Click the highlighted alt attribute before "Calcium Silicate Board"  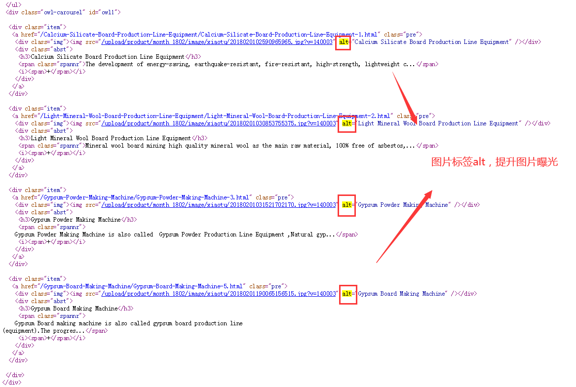pos(344,42)
